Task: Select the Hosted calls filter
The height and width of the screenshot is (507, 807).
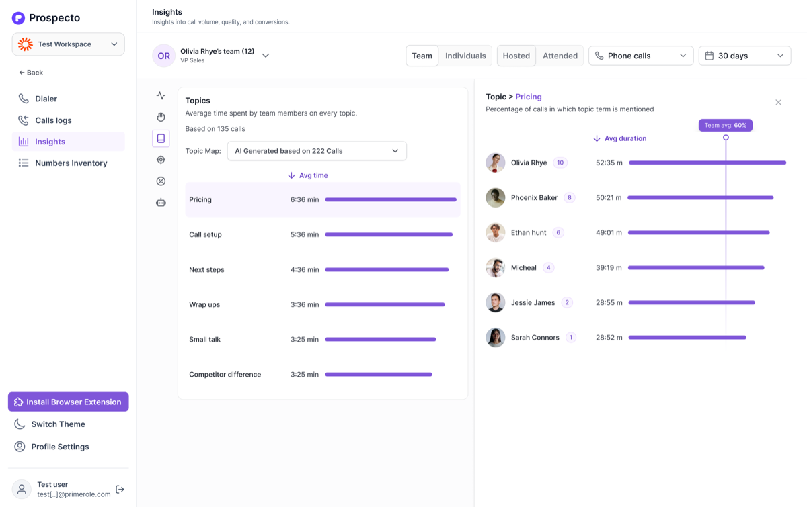Action: pos(516,56)
